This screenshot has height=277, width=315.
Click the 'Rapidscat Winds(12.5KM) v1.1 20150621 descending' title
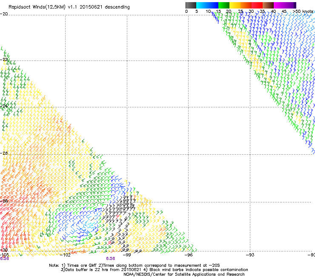click(x=69, y=7)
